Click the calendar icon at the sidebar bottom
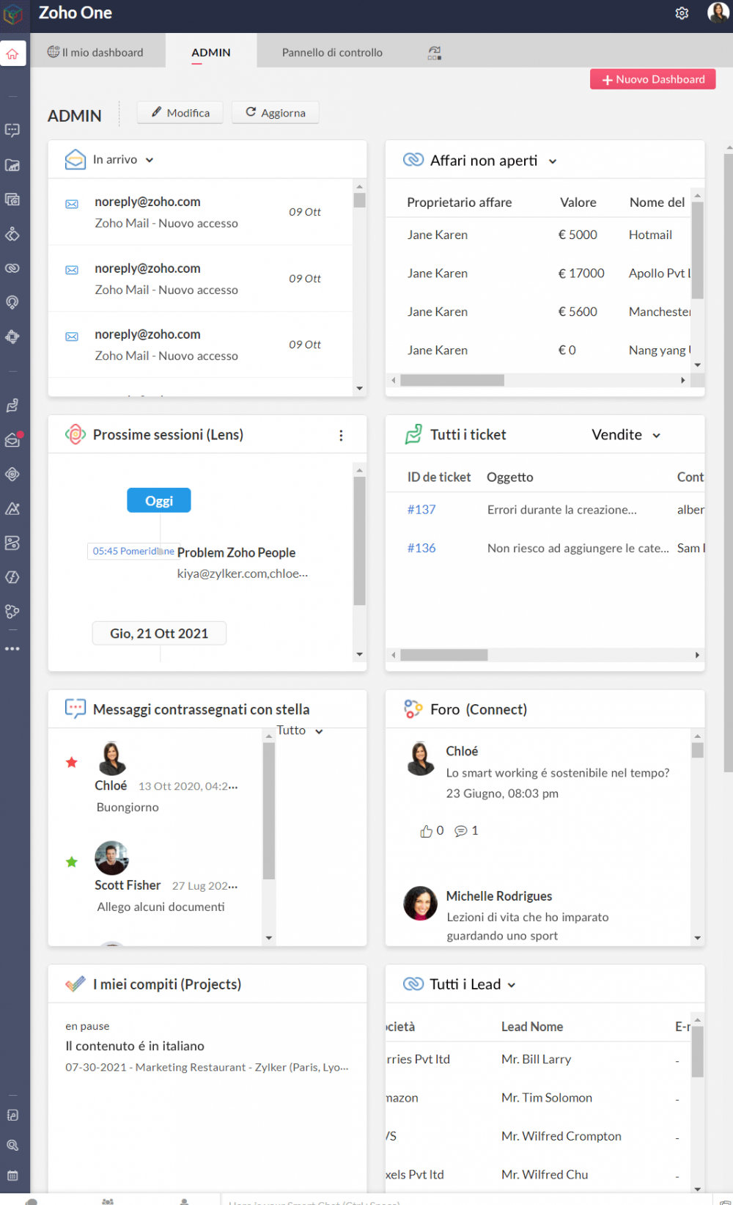The image size is (733, 1205). pos(12,1176)
